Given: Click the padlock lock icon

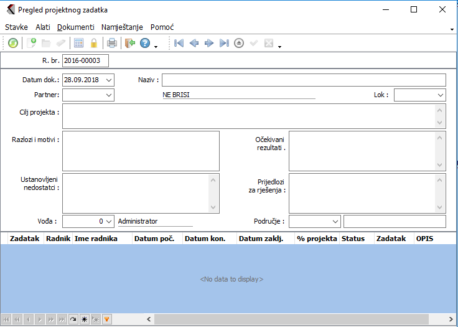Looking at the screenshot, I should [x=94, y=43].
